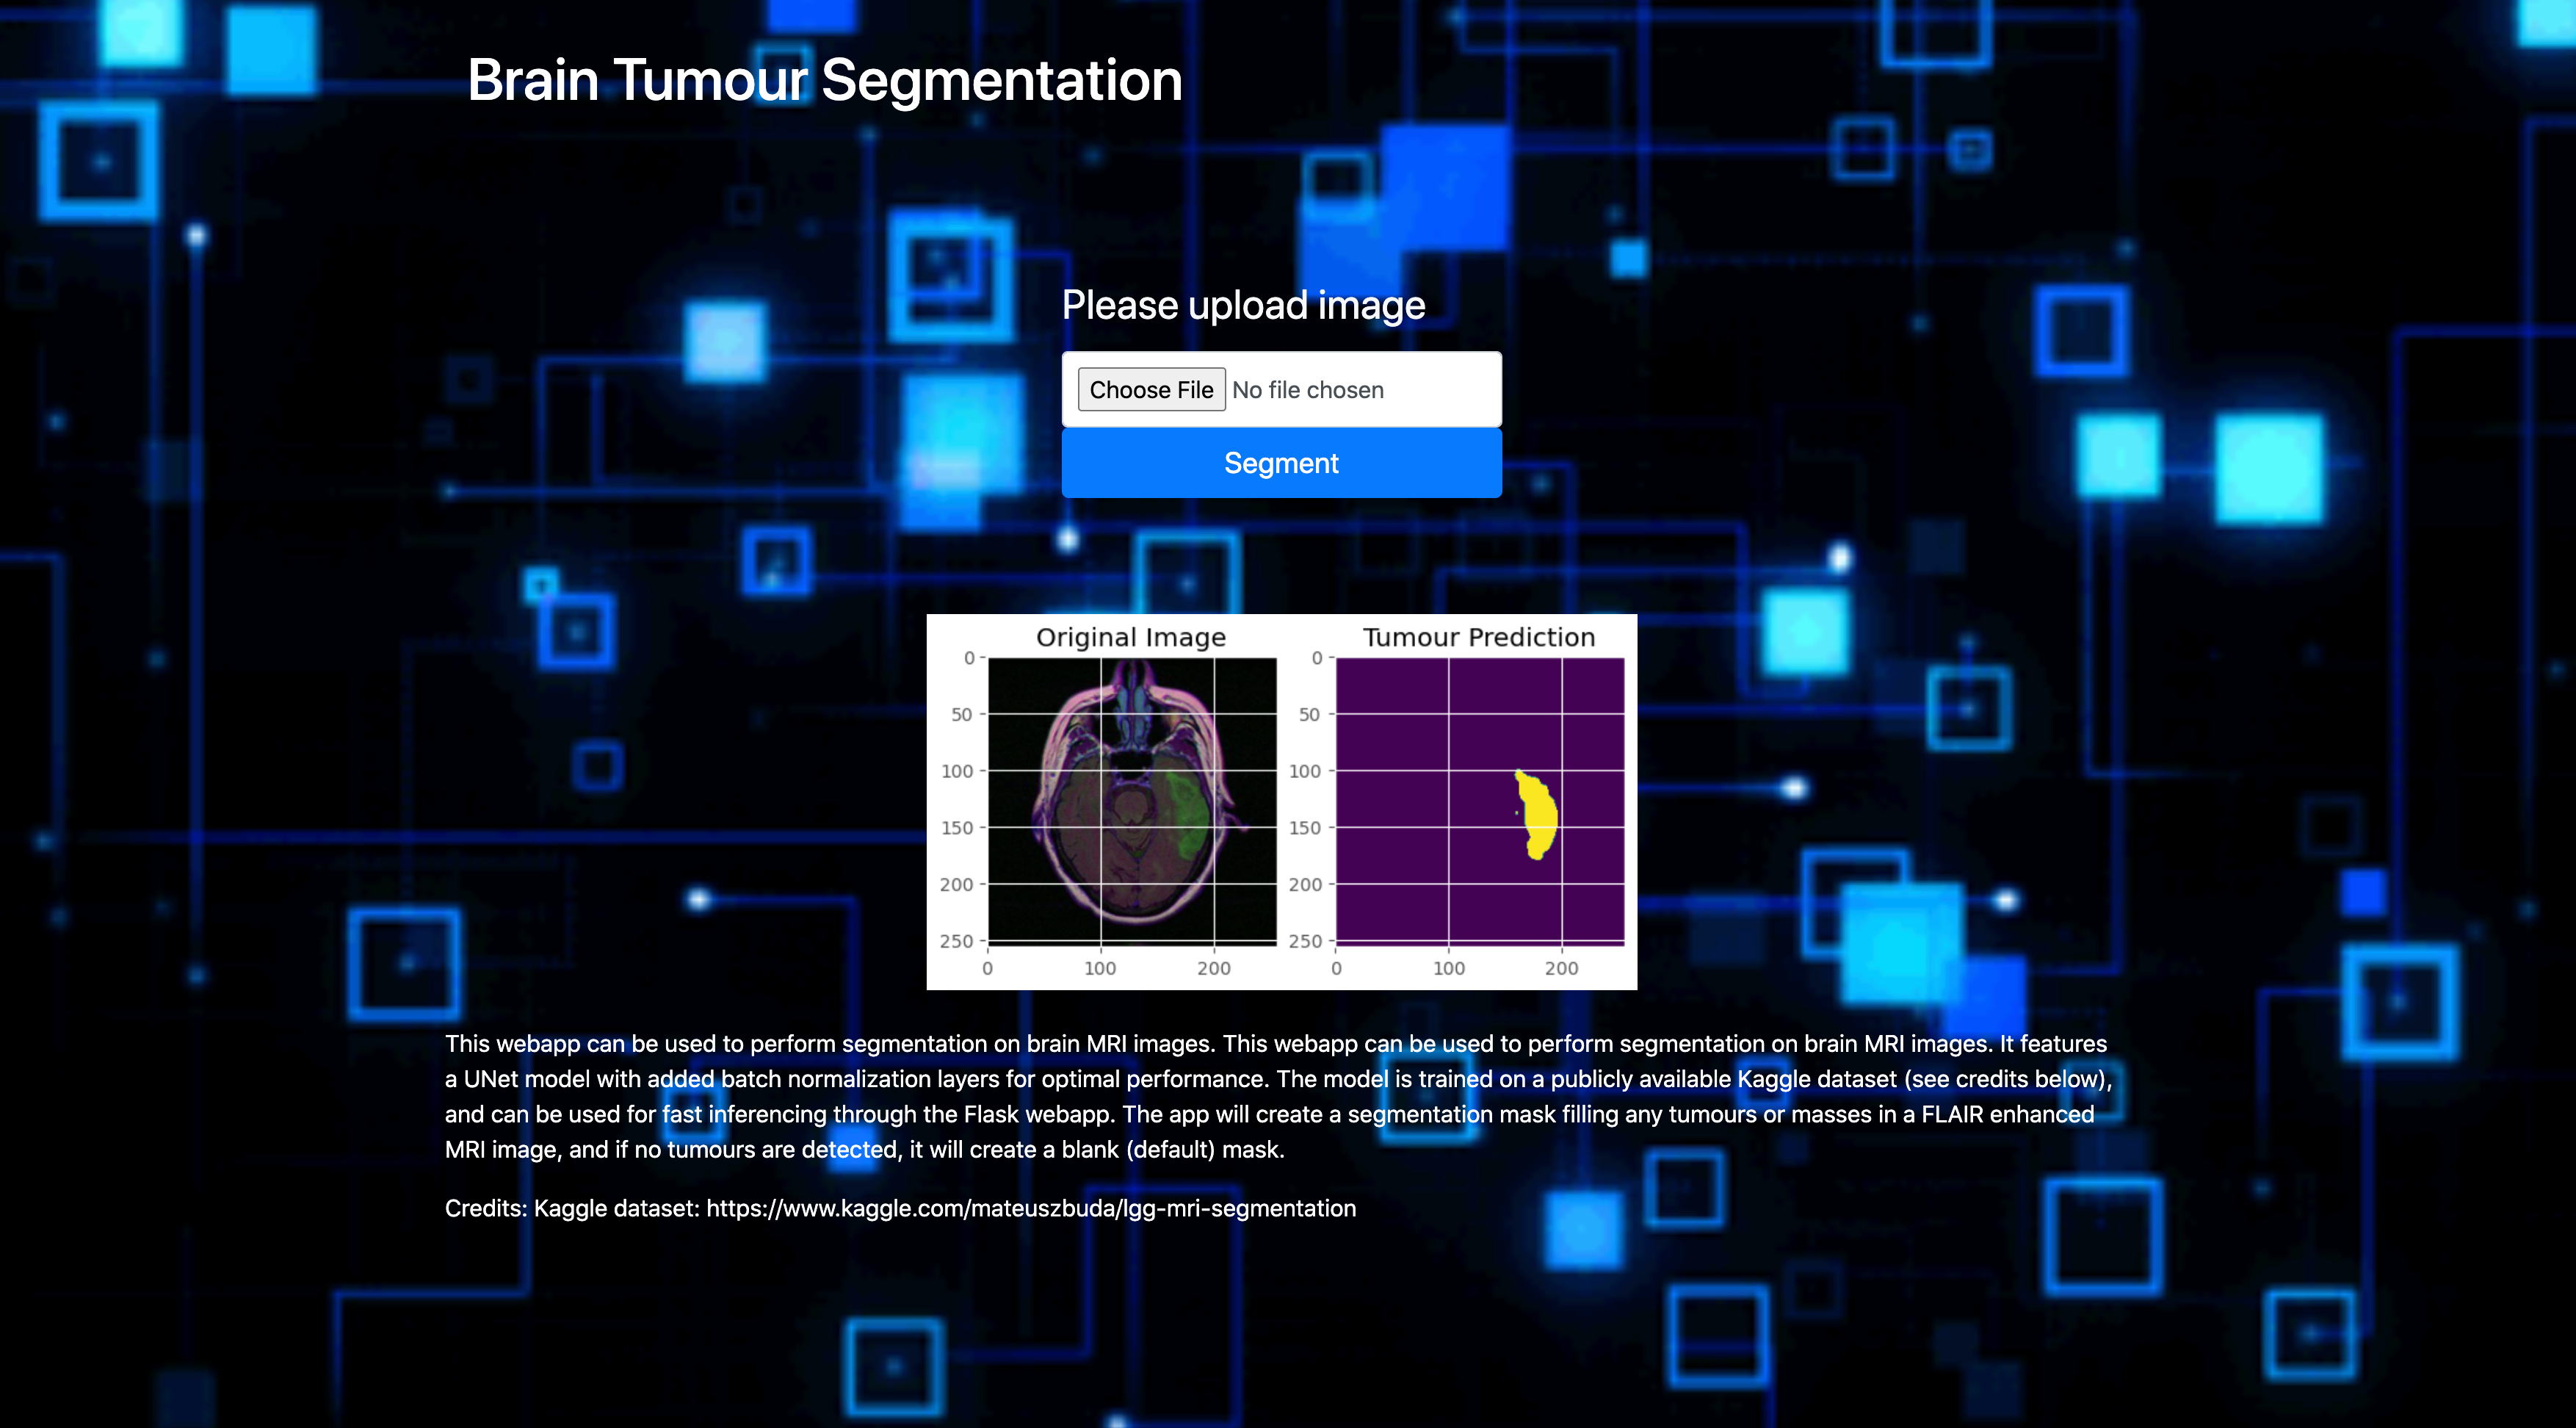Click the webapp description paragraph
The height and width of the screenshot is (1428, 2576).
pyautogui.click(x=1278, y=1096)
